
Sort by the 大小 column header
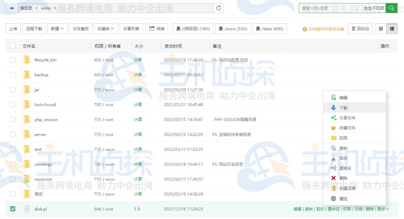(x=139, y=46)
